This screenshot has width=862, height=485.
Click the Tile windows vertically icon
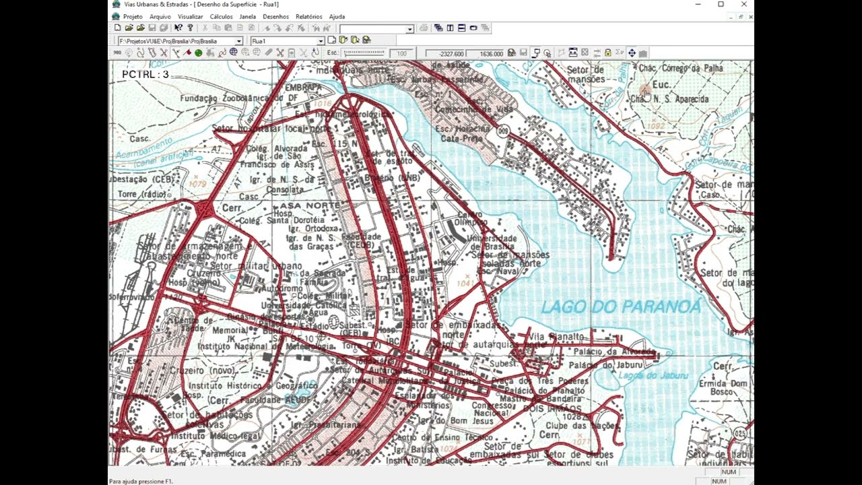tap(450, 28)
